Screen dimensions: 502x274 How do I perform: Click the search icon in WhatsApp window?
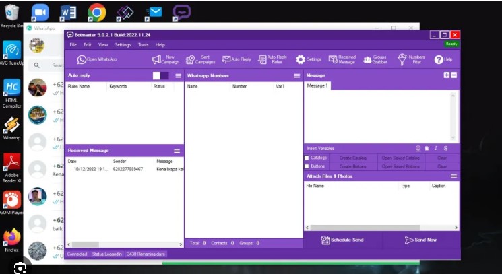[x=37, y=65]
